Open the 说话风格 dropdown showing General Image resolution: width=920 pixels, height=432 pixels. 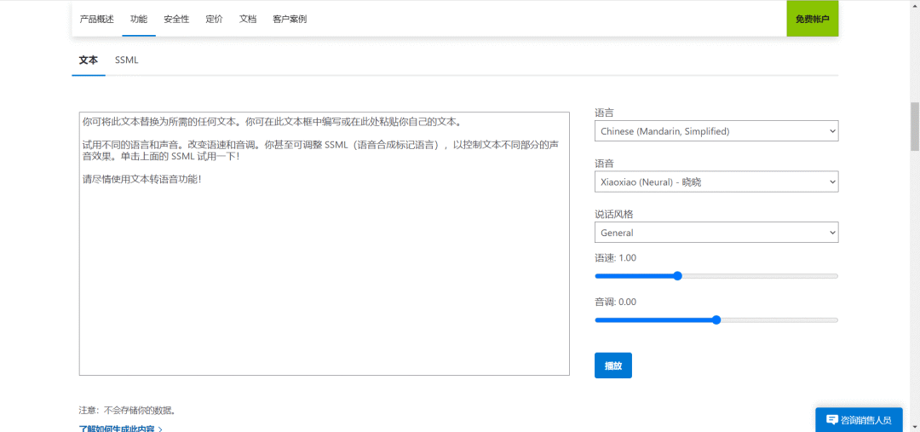point(716,233)
